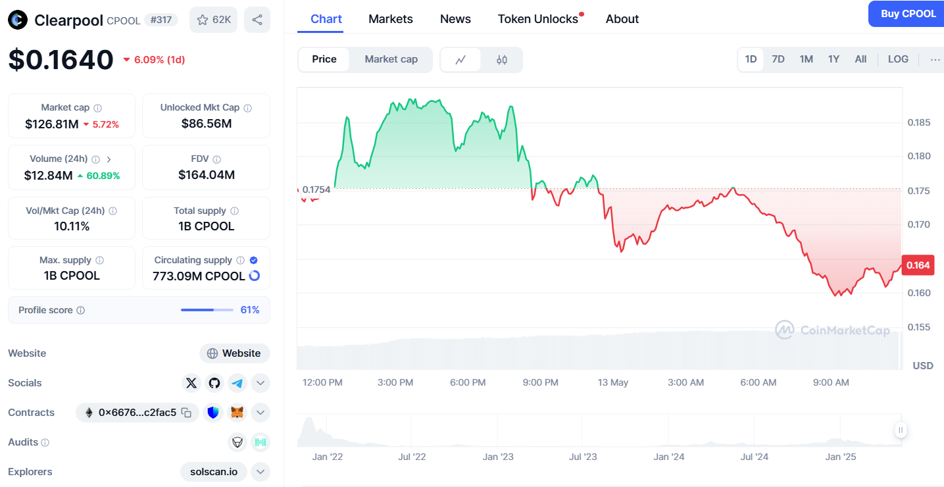Open the Markets tab
Viewport: 944px width, 487px height.
pyautogui.click(x=391, y=19)
